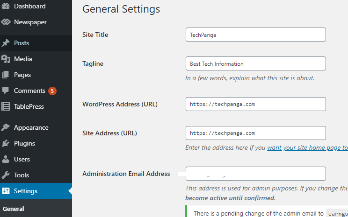Click the Posts pushpin icon

pyautogui.click(x=6, y=43)
